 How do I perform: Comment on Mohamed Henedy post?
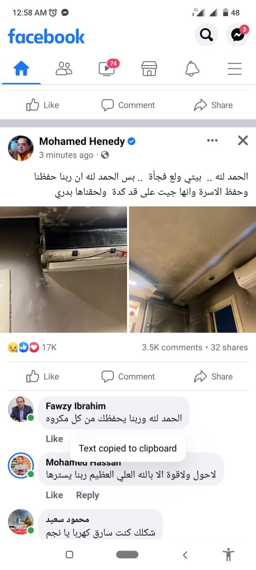[128, 377]
